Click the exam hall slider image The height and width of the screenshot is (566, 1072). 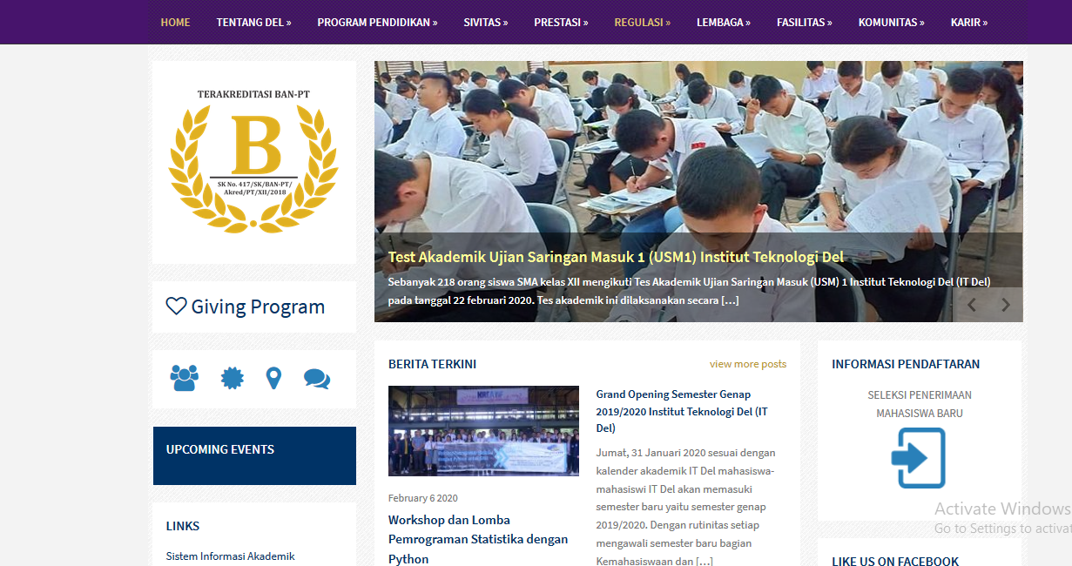(x=698, y=192)
